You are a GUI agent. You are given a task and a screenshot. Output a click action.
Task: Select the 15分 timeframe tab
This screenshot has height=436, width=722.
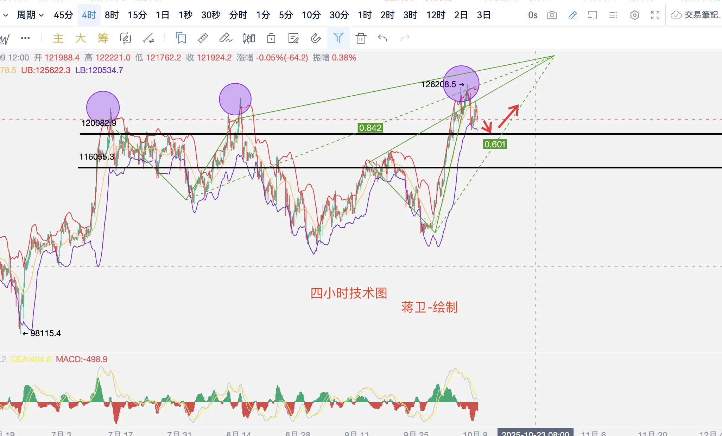(x=137, y=15)
